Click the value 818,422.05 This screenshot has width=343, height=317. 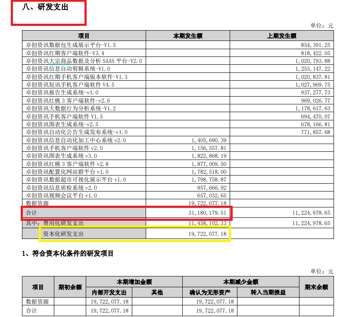click(x=315, y=53)
